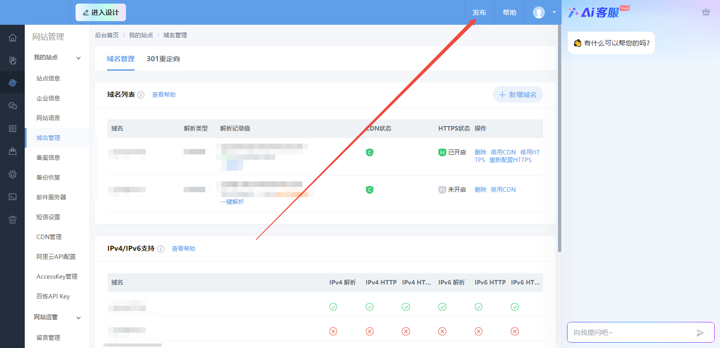The width and height of the screenshot is (720, 348).
Task: Click 停用CDN in the second domain row
Action: (x=503, y=190)
